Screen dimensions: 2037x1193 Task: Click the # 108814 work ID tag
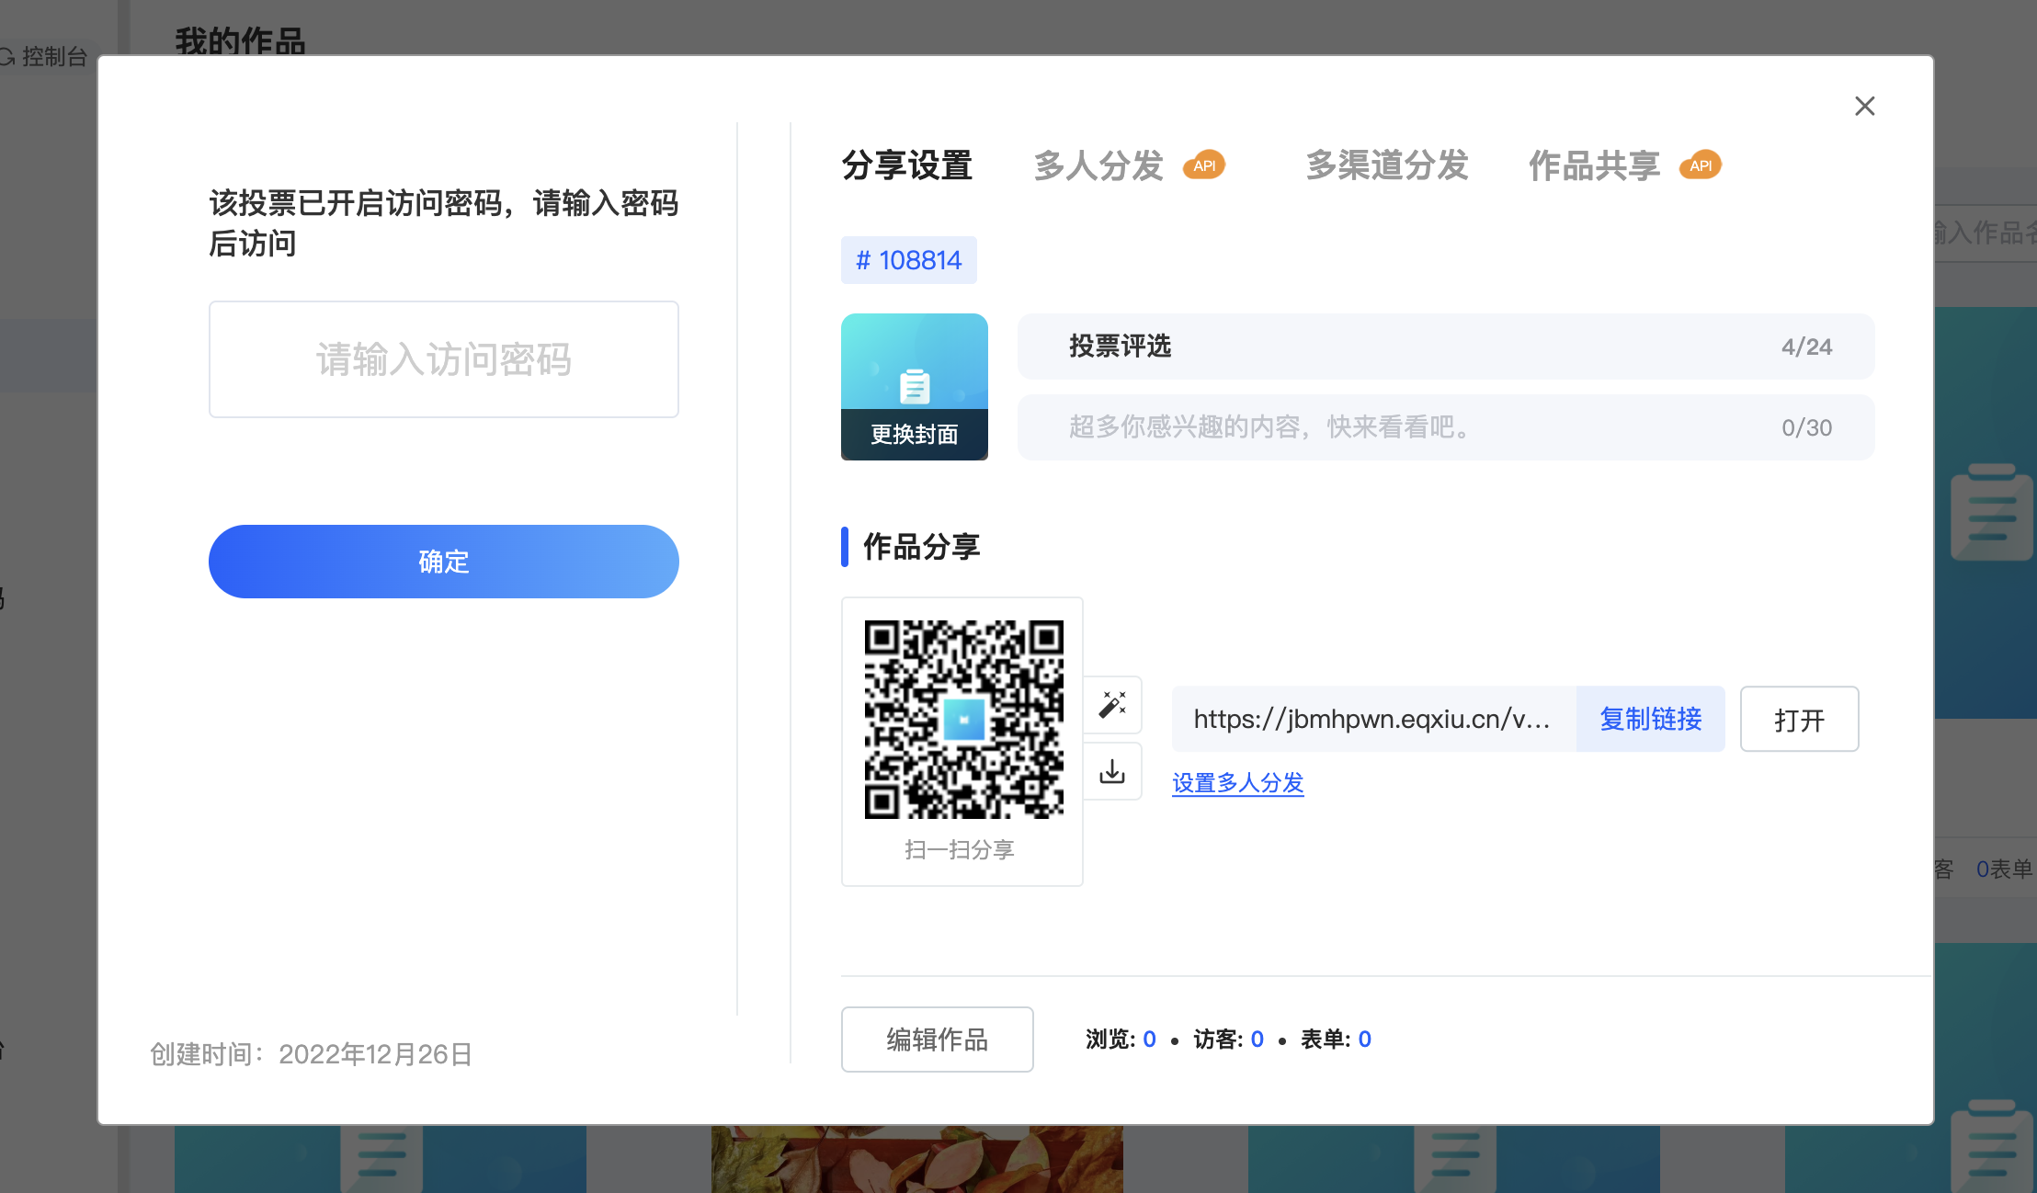[909, 260]
